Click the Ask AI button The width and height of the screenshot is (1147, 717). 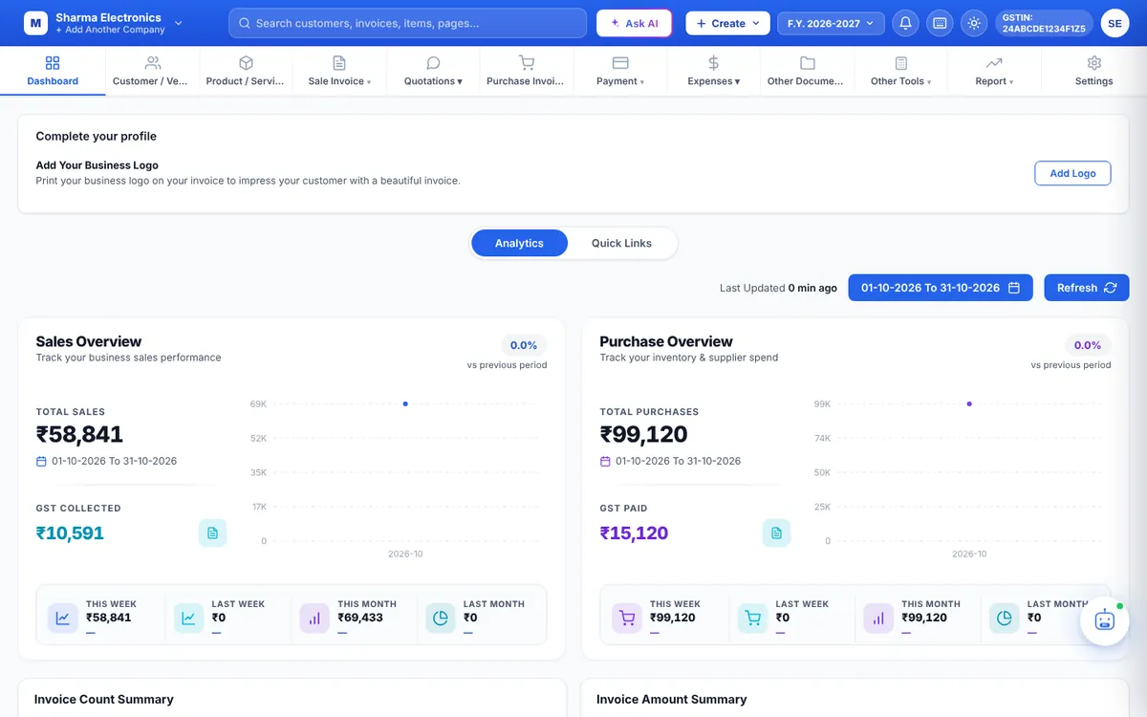click(x=635, y=23)
